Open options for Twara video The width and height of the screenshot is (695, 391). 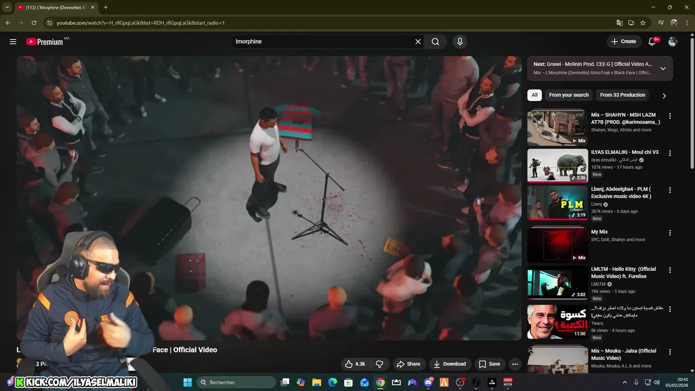click(670, 309)
